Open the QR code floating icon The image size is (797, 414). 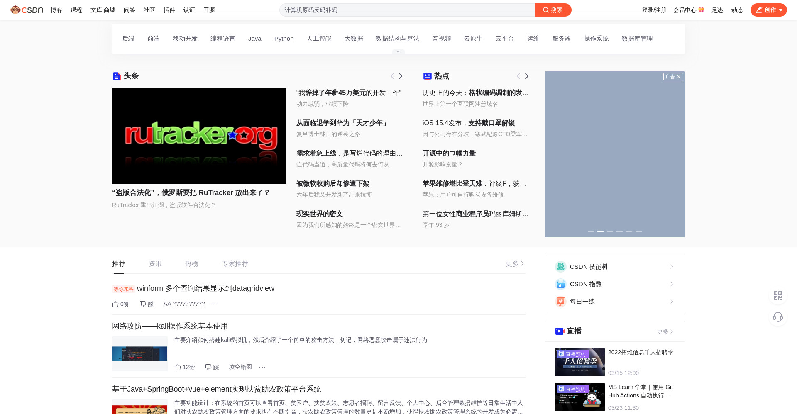point(778,295)
